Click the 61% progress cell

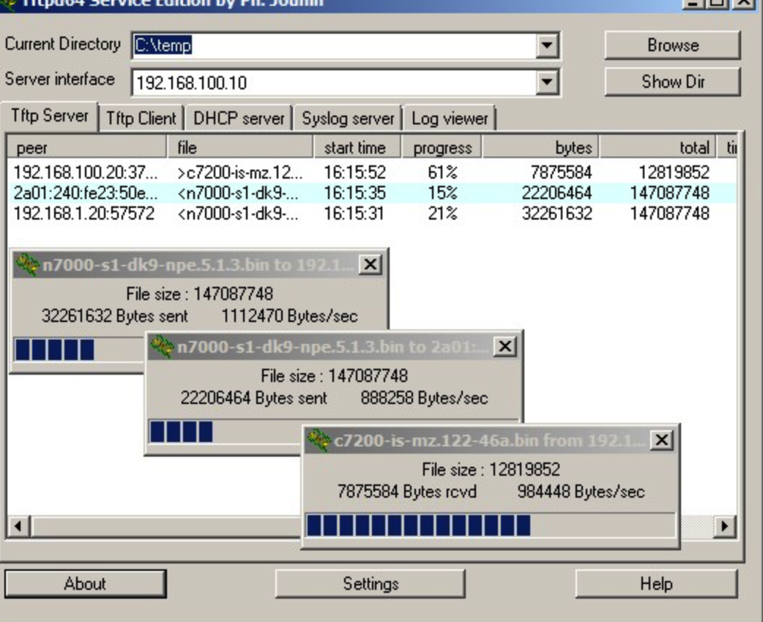[442, 173]
